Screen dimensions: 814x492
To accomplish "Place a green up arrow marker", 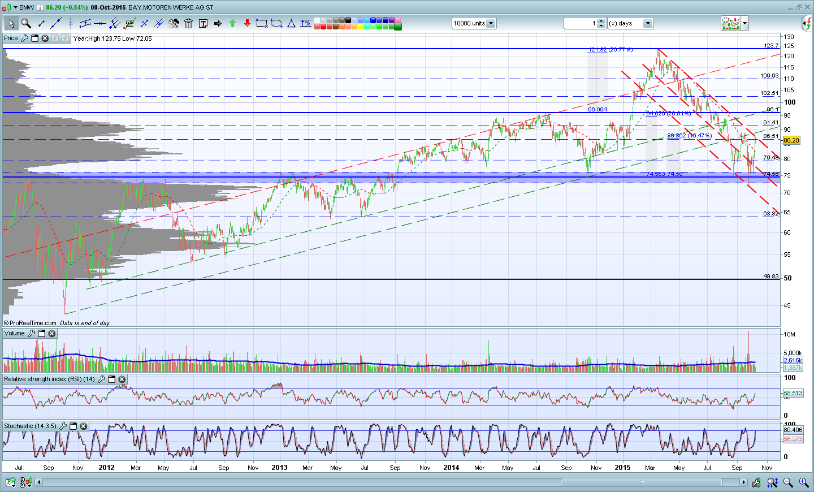I will coord(232,23).
